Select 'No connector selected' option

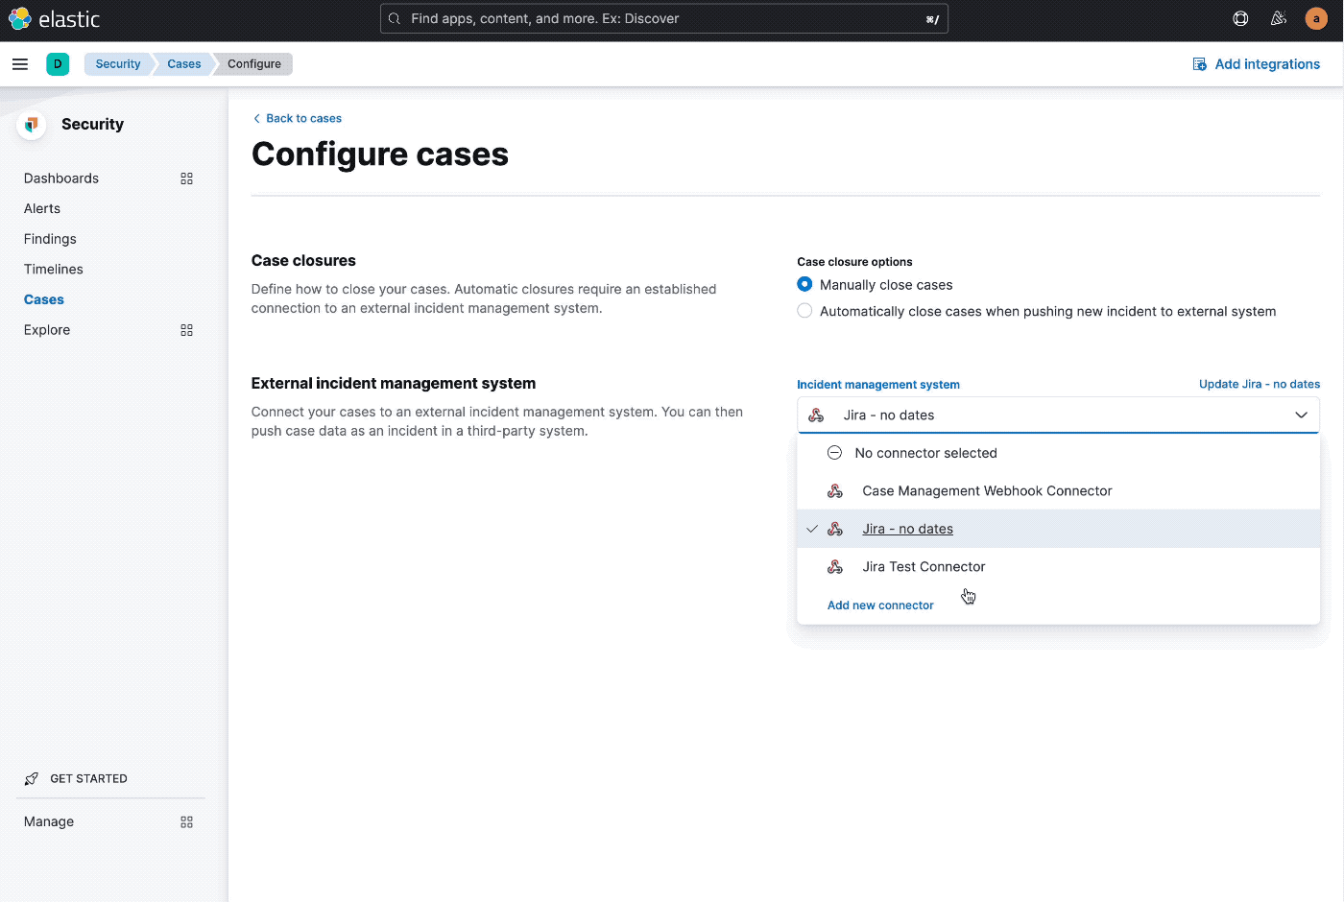coord(925,452)
